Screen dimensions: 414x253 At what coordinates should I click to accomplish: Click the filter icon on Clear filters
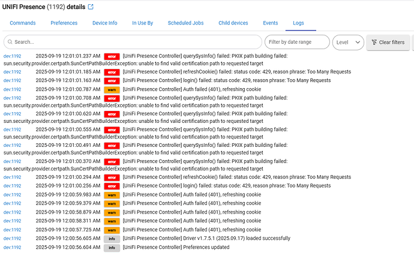click(x=374, y=42)
